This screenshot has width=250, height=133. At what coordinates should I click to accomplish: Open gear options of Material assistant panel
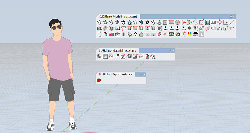170,50
